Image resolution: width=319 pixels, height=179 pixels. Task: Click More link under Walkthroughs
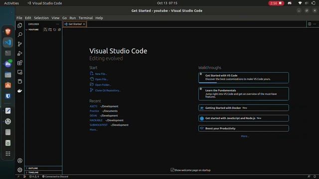click(245, 136)
